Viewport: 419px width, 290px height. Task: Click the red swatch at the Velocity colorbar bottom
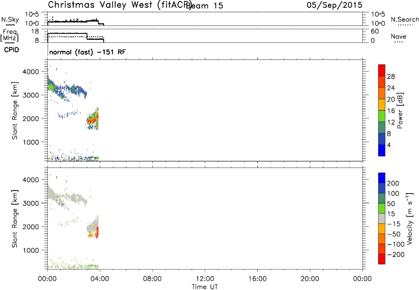pyautogui.click(x=382, y=259)
